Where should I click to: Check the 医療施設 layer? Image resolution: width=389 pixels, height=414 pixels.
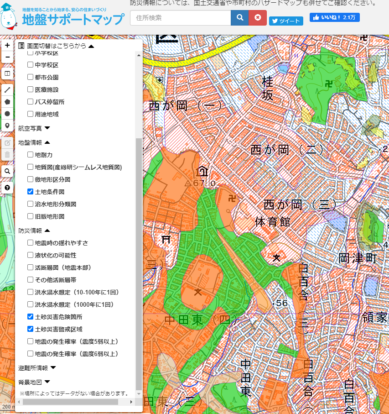pyautogui.click(x=31, y=89)
